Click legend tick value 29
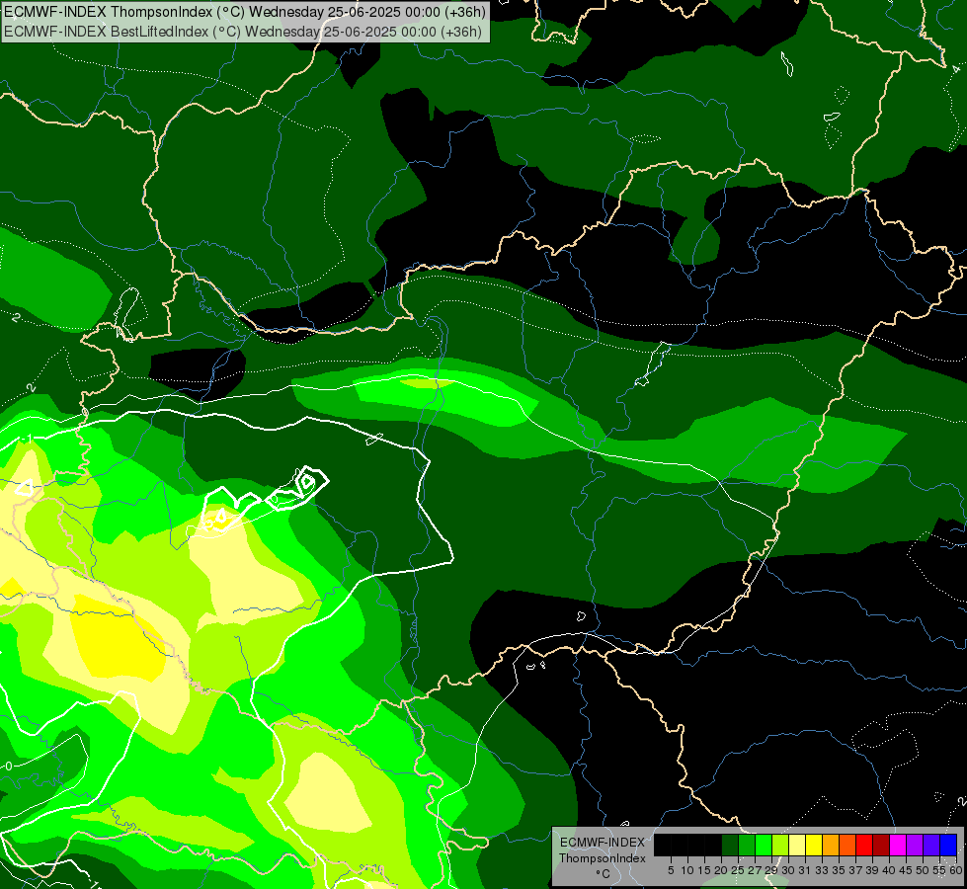Image resolution: width=967 pixels, height=889 pixels. coord(770,870)
